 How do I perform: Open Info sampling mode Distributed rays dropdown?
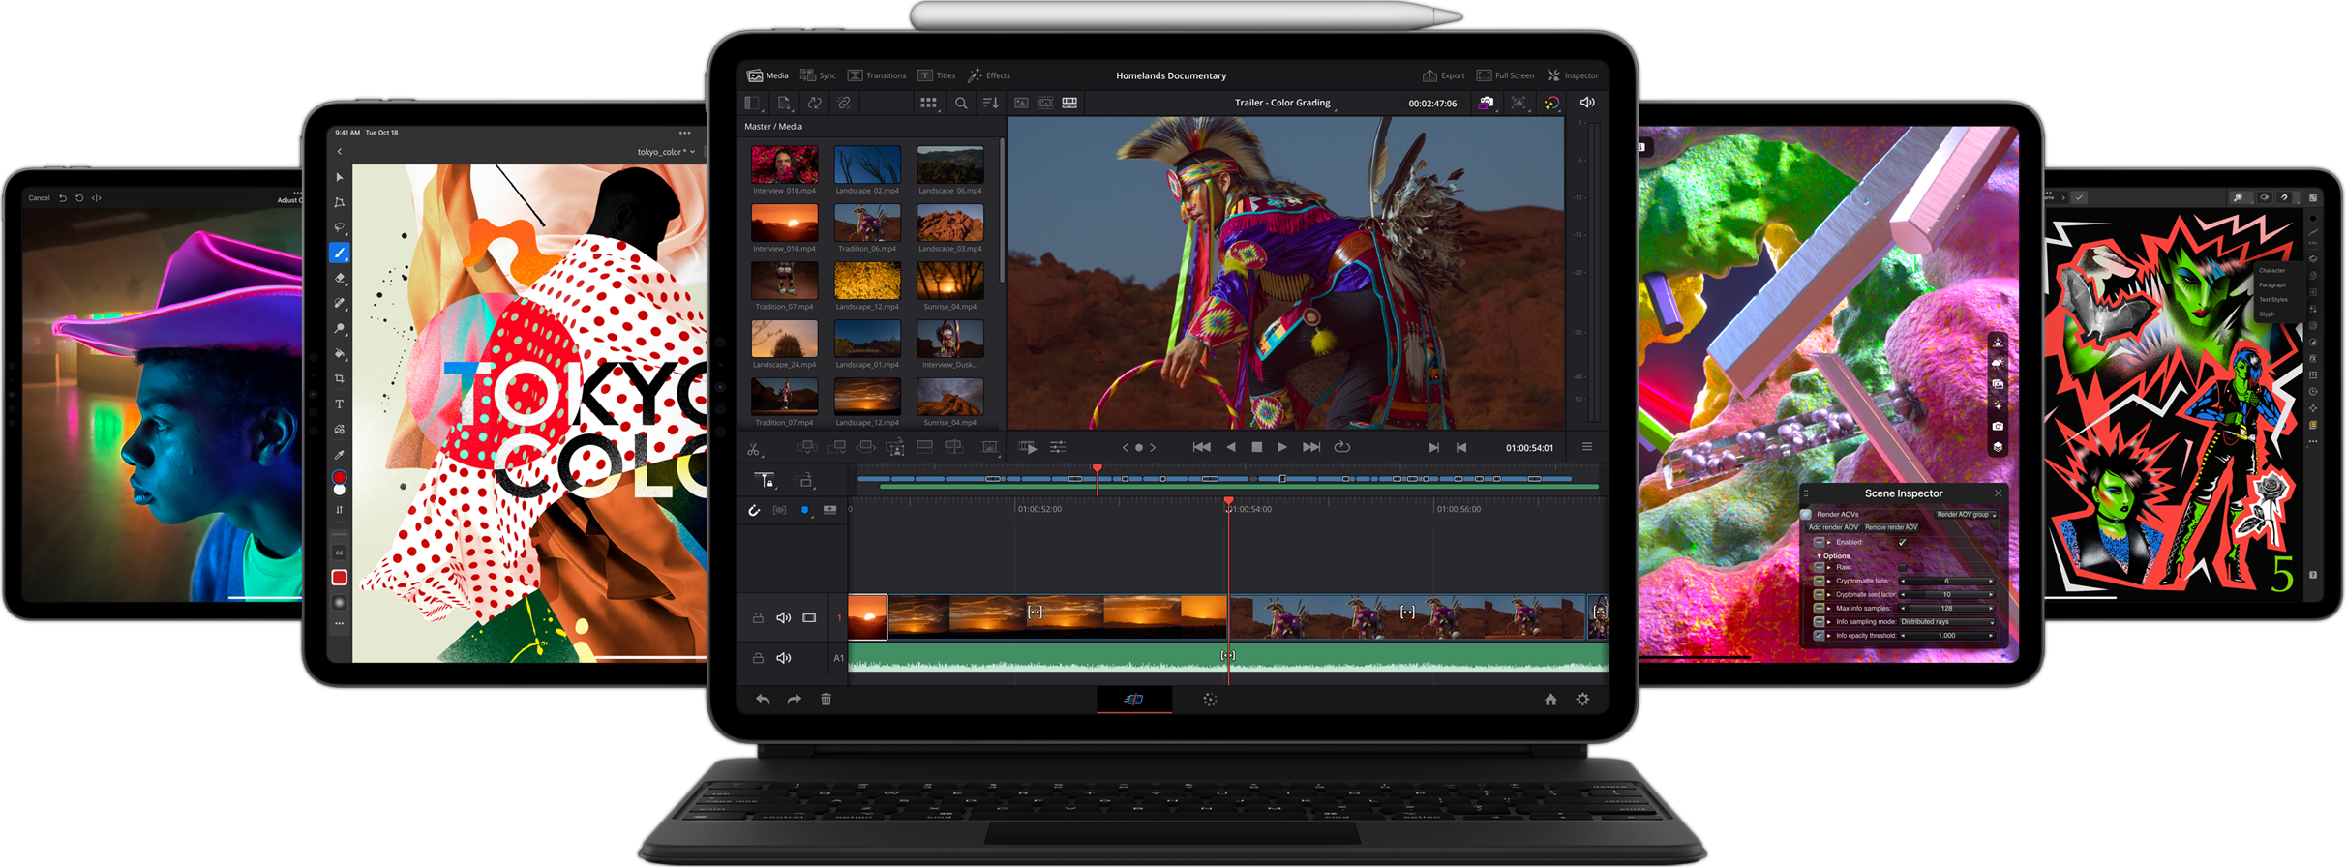point(1946,622)
